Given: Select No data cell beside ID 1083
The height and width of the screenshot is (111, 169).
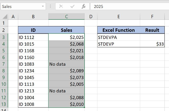Looking at the screenshot, I should 67,64.
